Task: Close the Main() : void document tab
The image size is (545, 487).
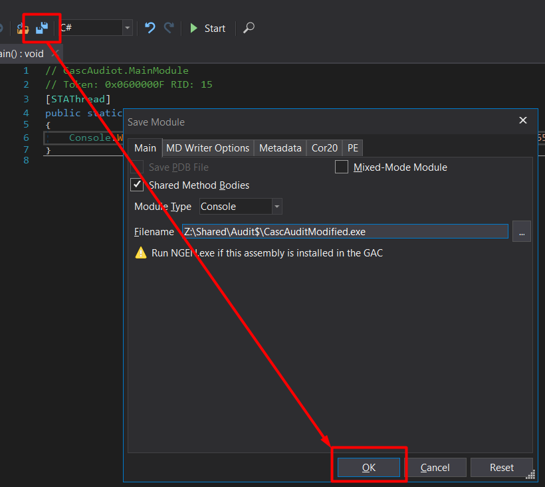Action: coord(55,53)
